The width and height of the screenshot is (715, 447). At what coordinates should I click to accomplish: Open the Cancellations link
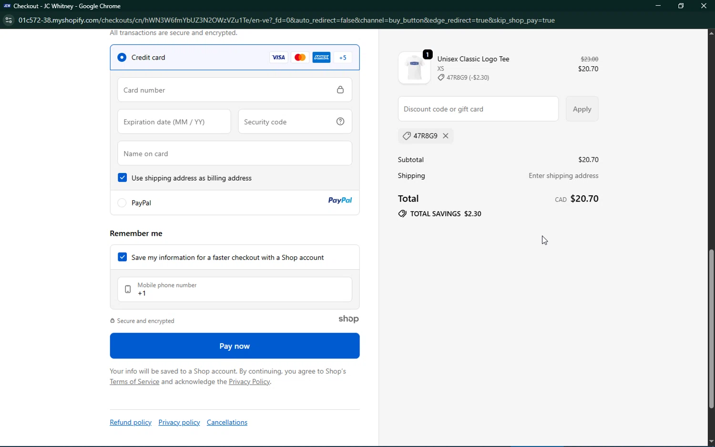pos(227,423)
